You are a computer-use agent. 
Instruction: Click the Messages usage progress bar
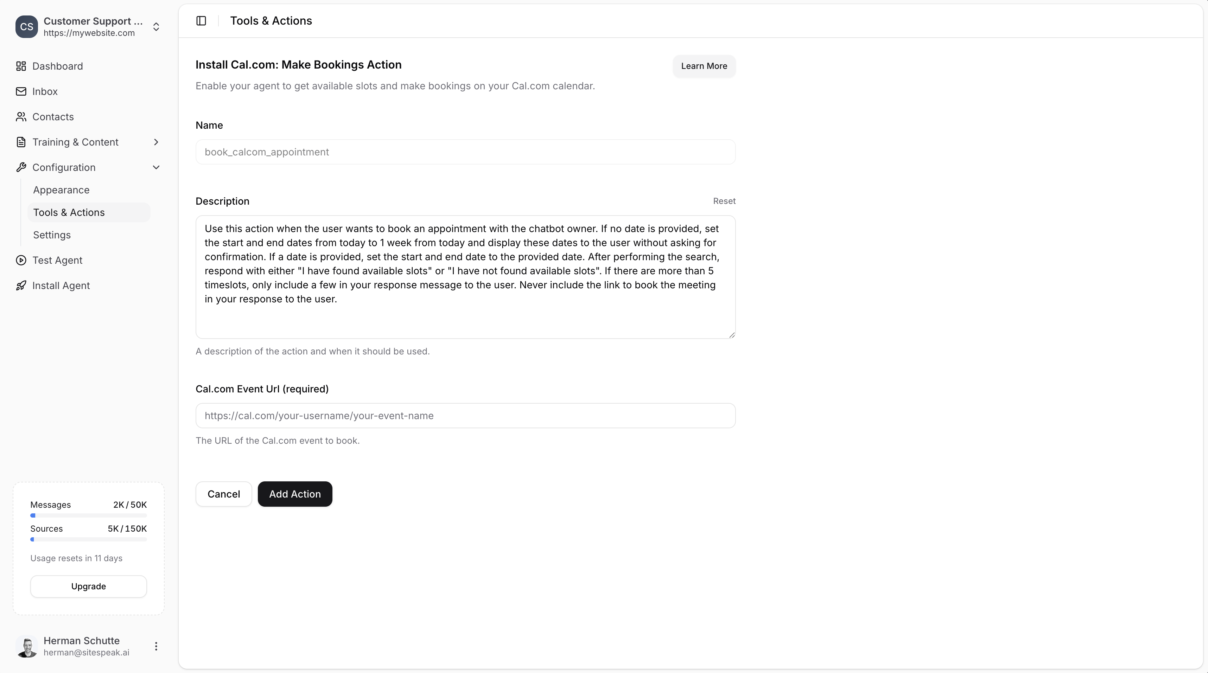[x=88, y=515]
